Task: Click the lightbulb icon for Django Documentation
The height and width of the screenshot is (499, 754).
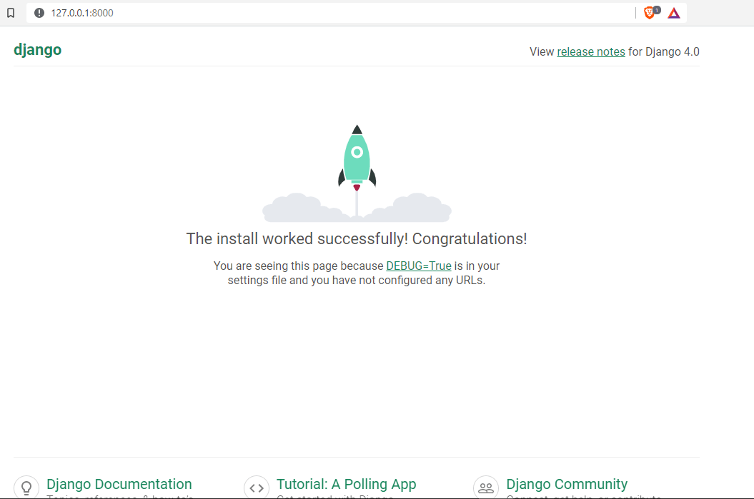Action: pos(26,488)
